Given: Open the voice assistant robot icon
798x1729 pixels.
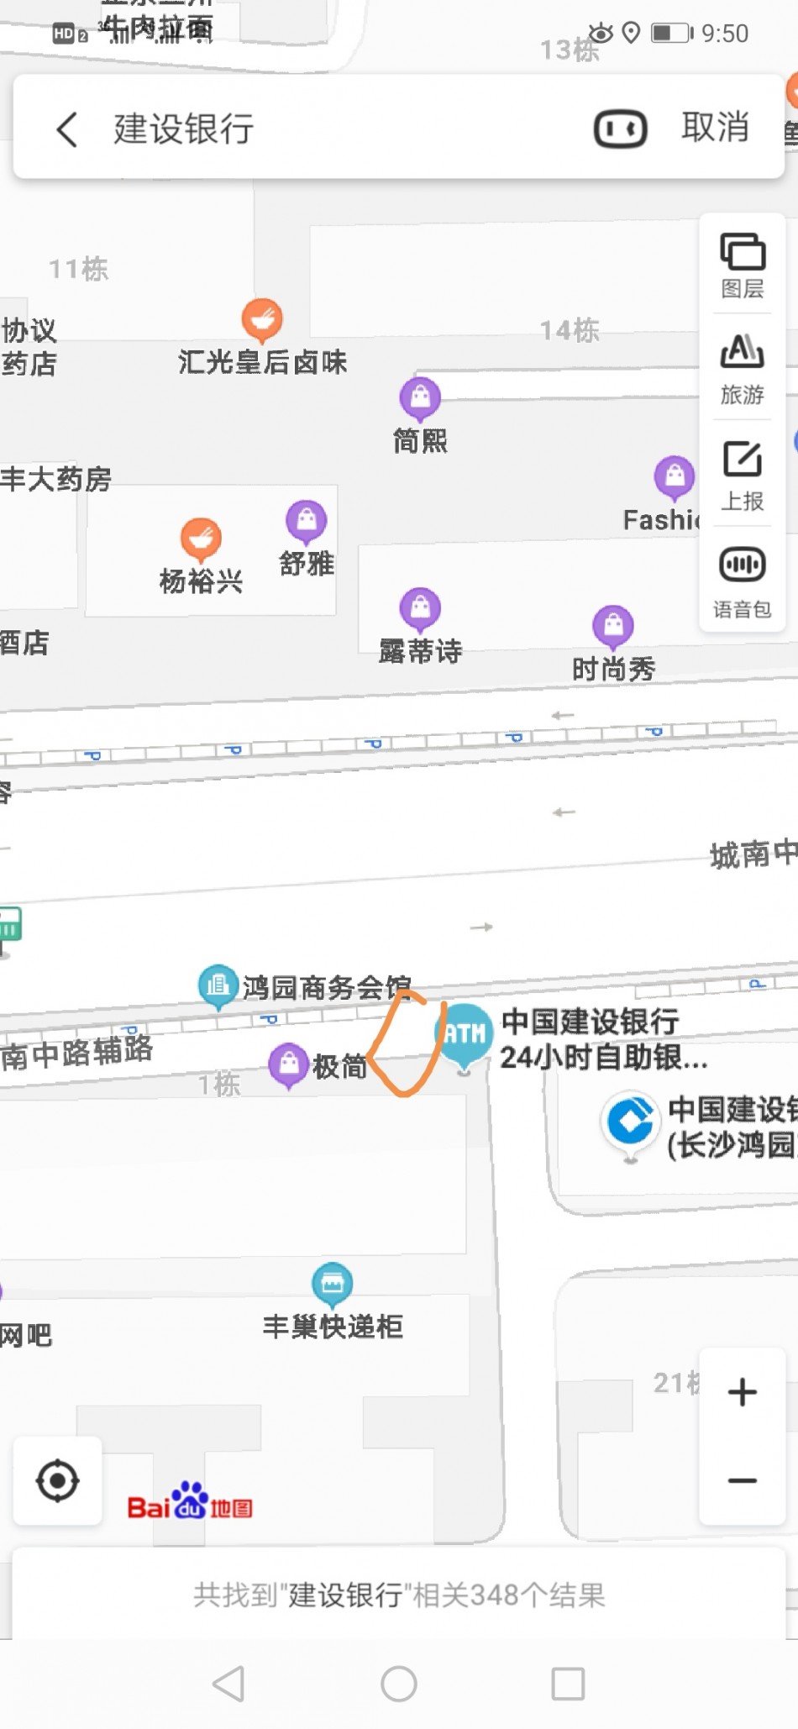Looking at the screenshot, I should click(x=621, y=129).
